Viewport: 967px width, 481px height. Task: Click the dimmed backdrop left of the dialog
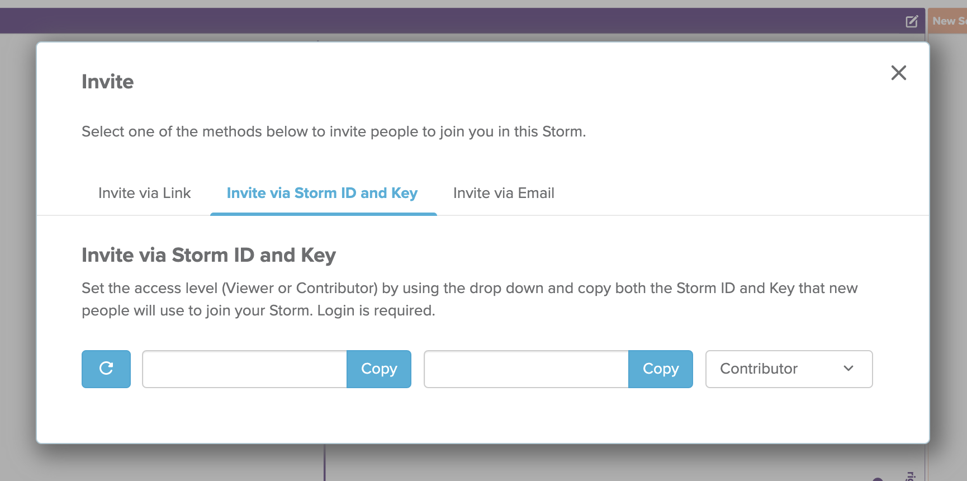[17, 252]
